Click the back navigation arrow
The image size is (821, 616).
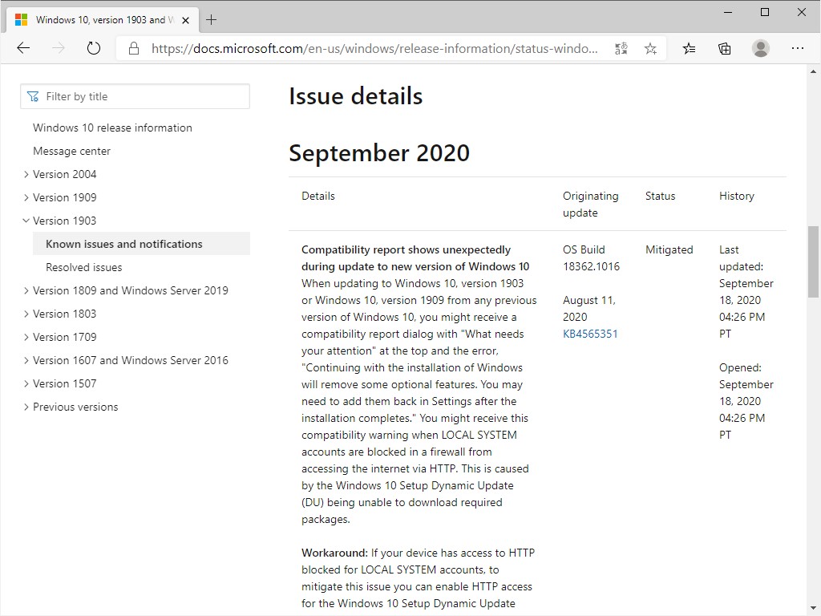click(23, 48)
